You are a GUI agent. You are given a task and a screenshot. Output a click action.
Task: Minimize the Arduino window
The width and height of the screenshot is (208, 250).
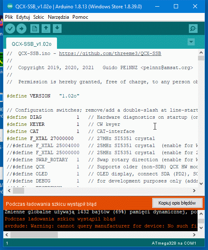[157, 6]
